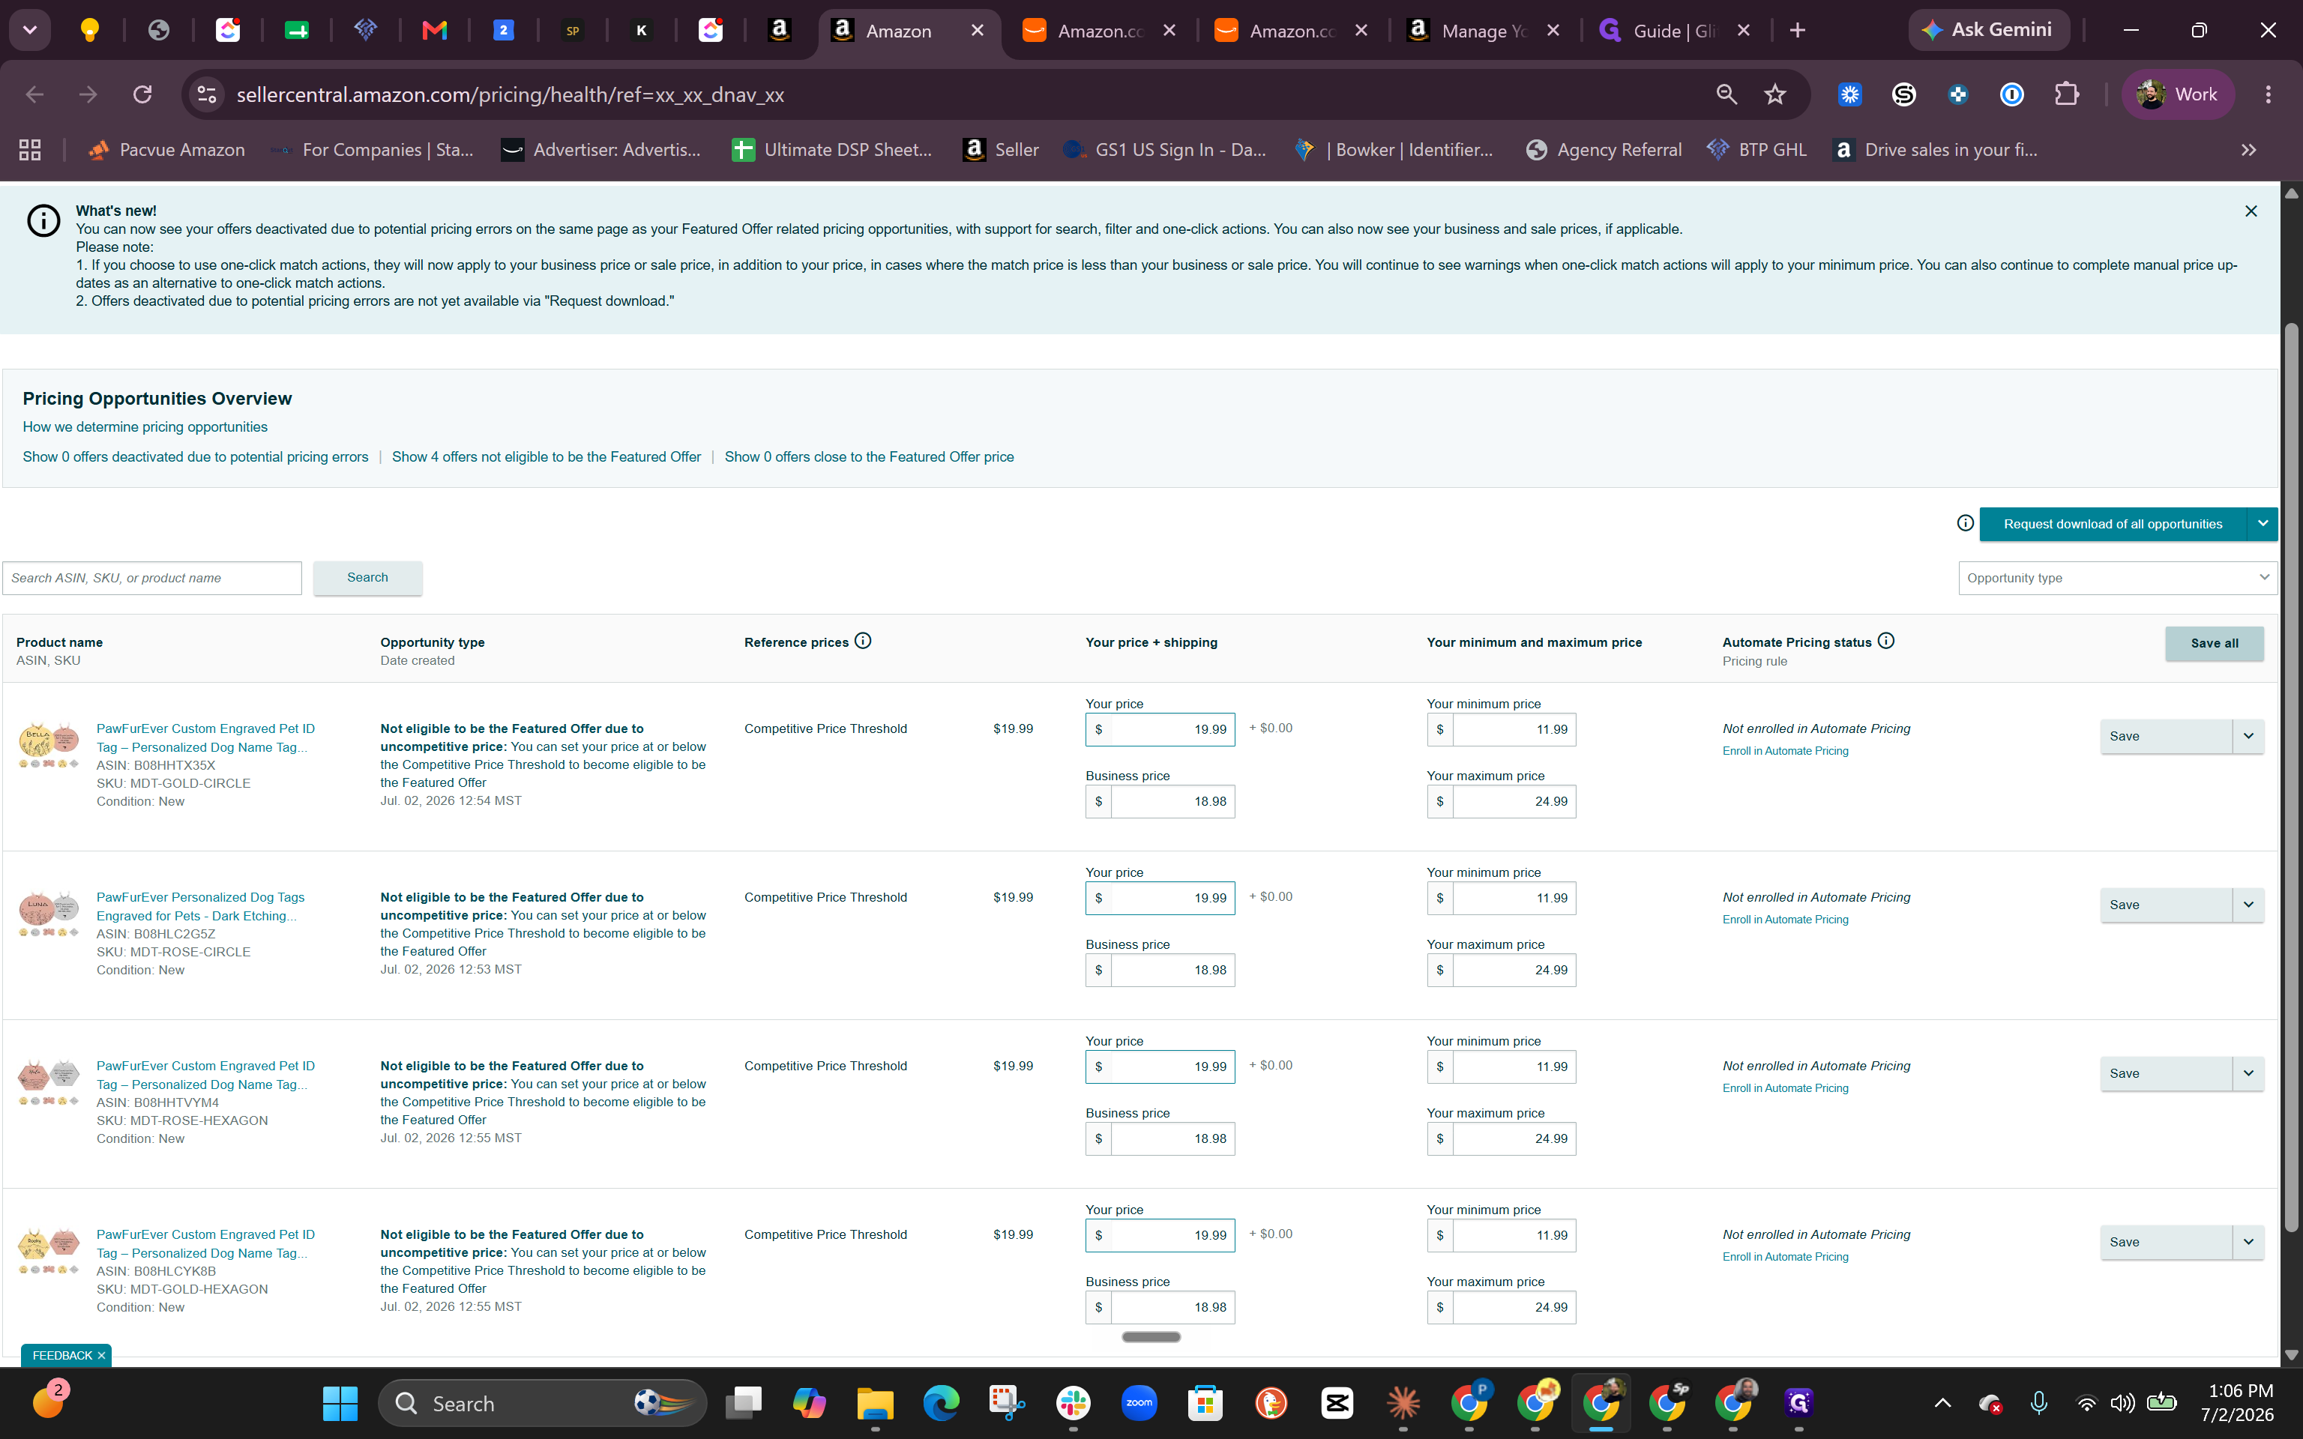2303x1439 pixels.
Task: Reload the page with the refresh icon
Action: click(x=142, y=94)
